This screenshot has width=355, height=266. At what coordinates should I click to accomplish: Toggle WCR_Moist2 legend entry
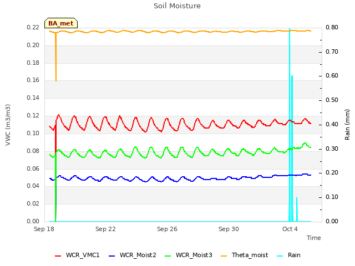133,255
